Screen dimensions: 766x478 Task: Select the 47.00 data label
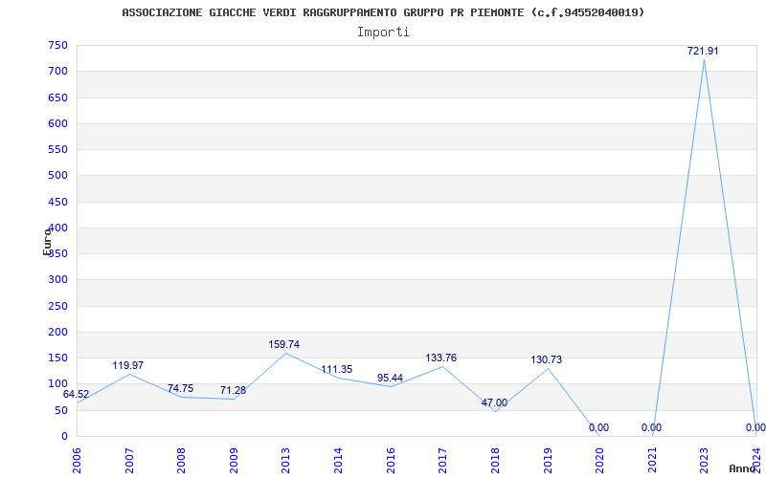[494, 402]
